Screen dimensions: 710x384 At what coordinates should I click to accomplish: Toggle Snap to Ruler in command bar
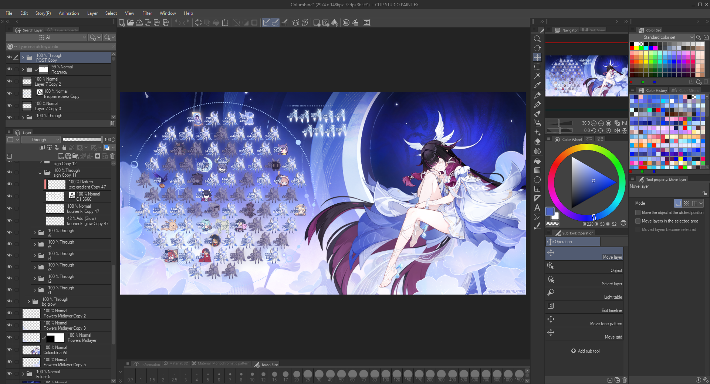point(266,23)
